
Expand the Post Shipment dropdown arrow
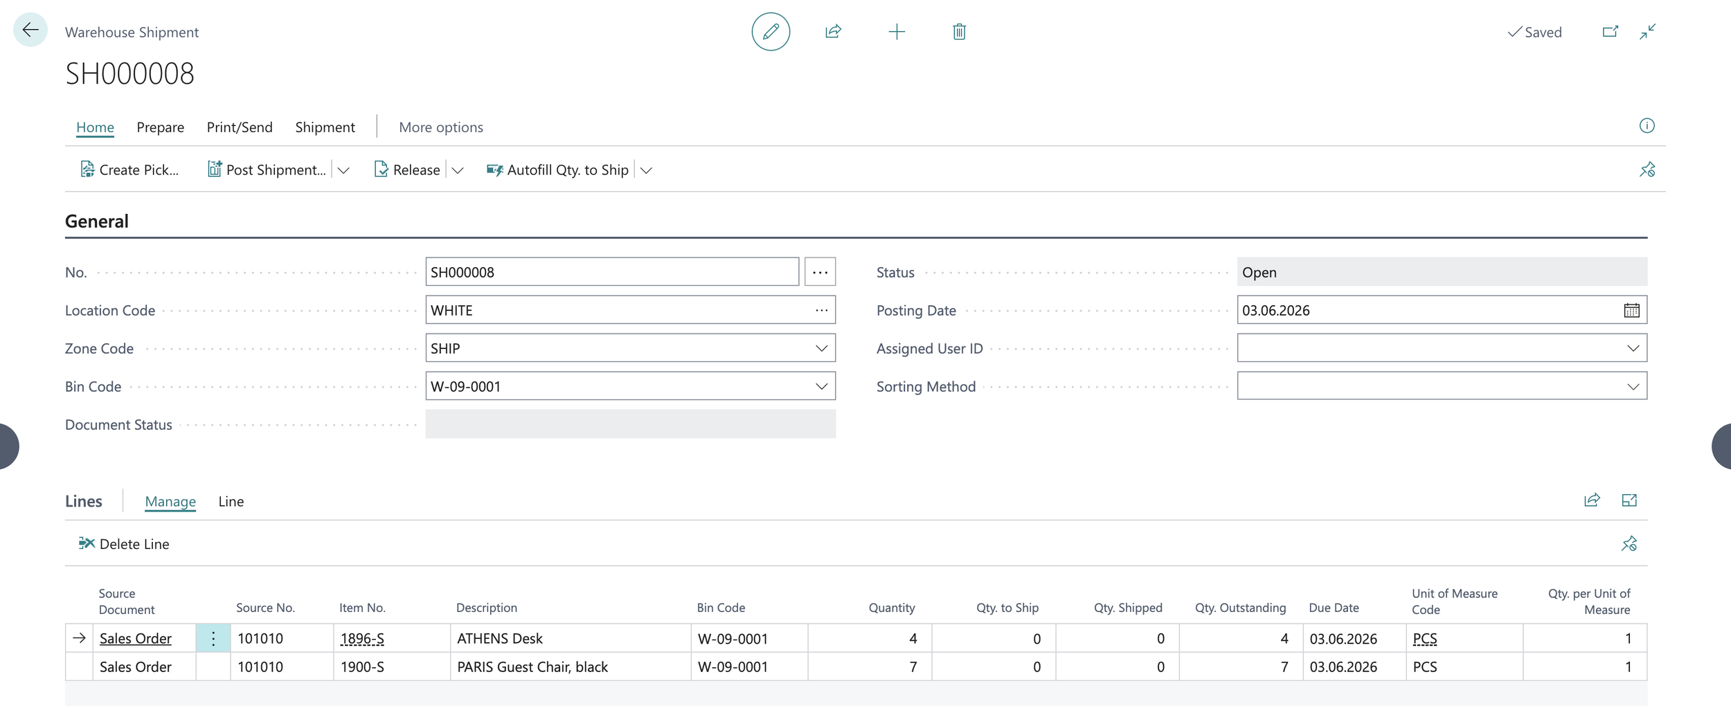(343, 170)
